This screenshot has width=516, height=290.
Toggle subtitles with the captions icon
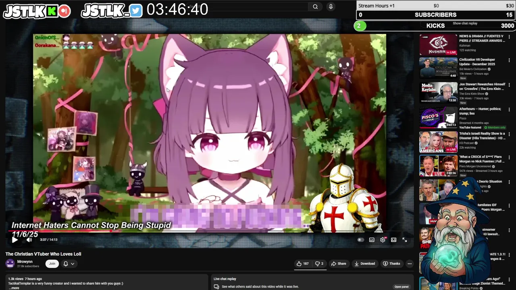(372, 240)
